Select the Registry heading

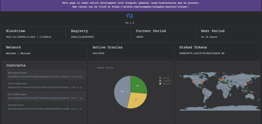click(79, 31)
